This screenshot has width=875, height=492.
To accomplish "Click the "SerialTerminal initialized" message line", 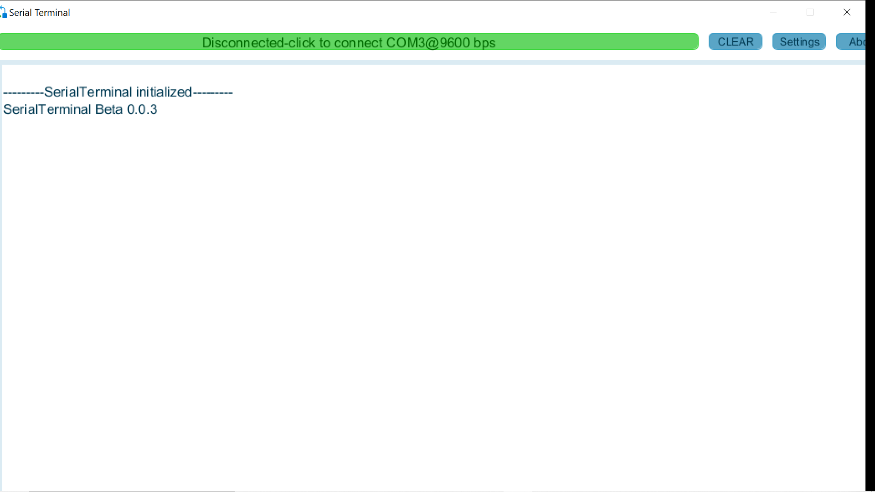I will (x=118, y=92).
